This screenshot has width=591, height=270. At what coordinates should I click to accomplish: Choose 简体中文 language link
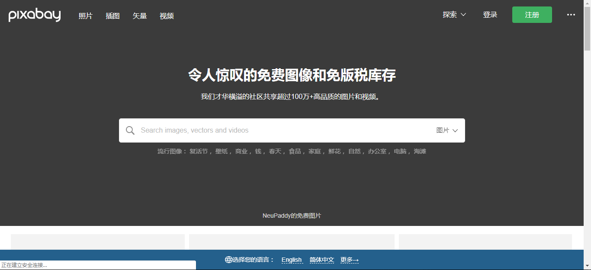pyautogui.click(x=322, y=260)
